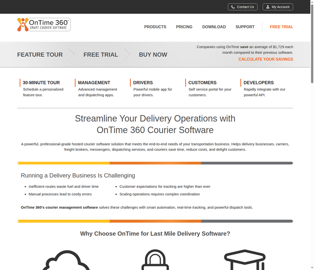Click 'Self service portal for your customers' text

click(210, 92)
